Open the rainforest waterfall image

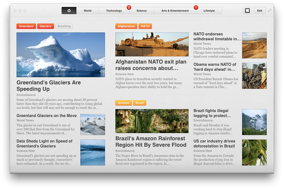point(152,121)
